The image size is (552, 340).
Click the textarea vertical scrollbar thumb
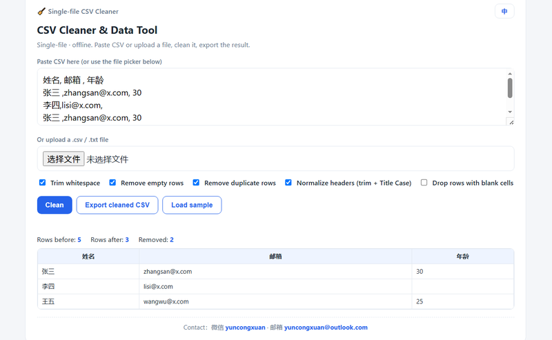(x=510, y=88)
